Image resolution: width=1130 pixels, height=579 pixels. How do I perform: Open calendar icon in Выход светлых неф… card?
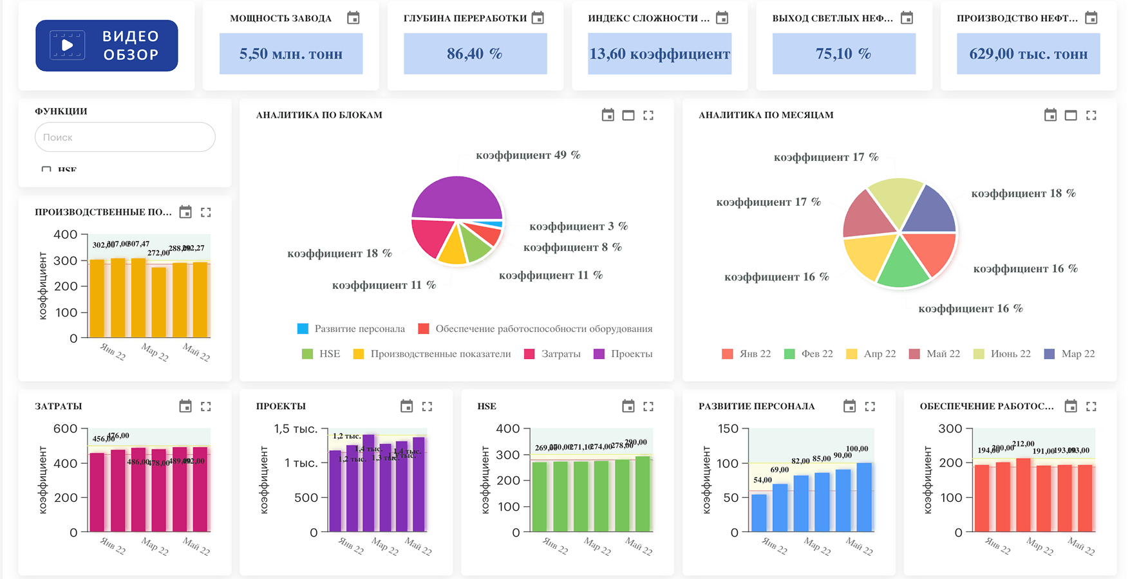click(x=907, y=18)
